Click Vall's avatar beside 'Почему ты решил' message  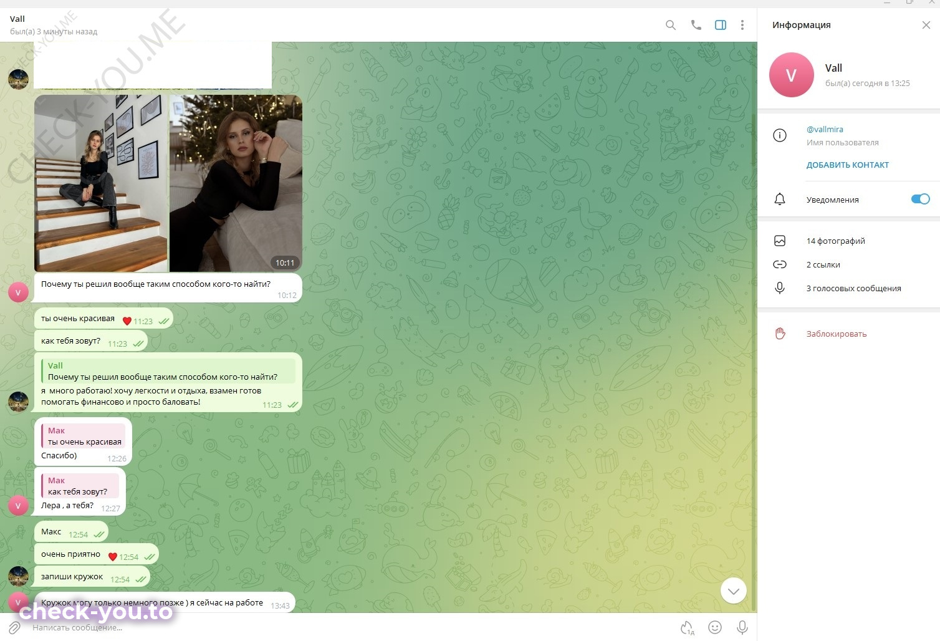(x=18, y=292)
